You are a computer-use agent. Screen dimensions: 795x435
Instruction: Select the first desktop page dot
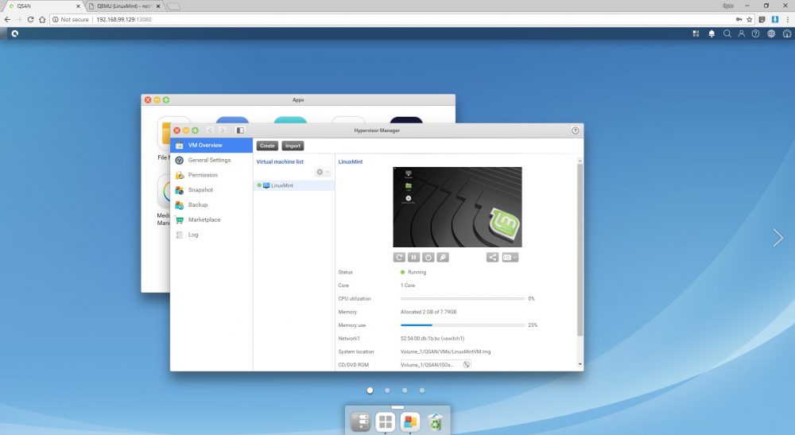point(370,390)
